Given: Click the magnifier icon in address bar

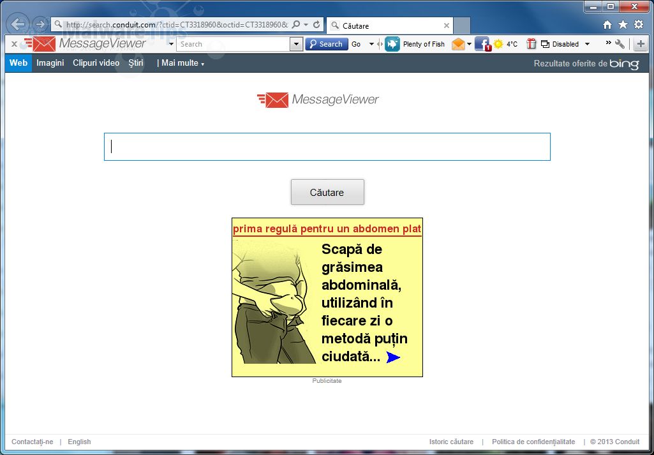Looking at the screenshot, I should 295,25.
